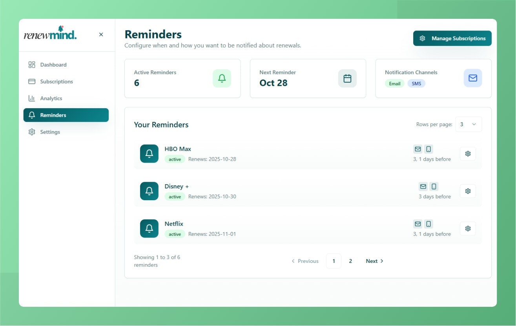This screenshot has height=326, width=516.
Task: Go to Subscriptions in the sidebar
Action: [x=66, y=81]
